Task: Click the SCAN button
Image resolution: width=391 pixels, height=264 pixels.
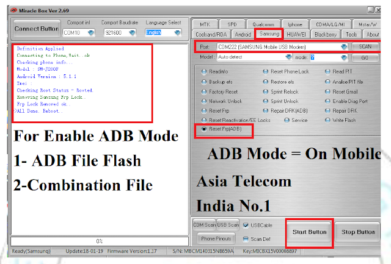Action: (365, 46)
